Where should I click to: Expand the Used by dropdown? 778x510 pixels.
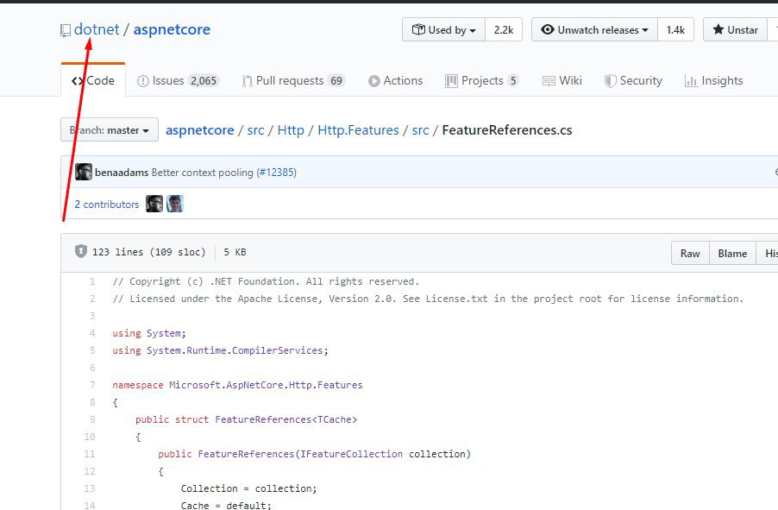pyautogui.click(x=443, y=30)
